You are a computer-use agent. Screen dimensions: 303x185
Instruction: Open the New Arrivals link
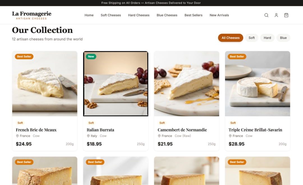[x=219, y=15]
